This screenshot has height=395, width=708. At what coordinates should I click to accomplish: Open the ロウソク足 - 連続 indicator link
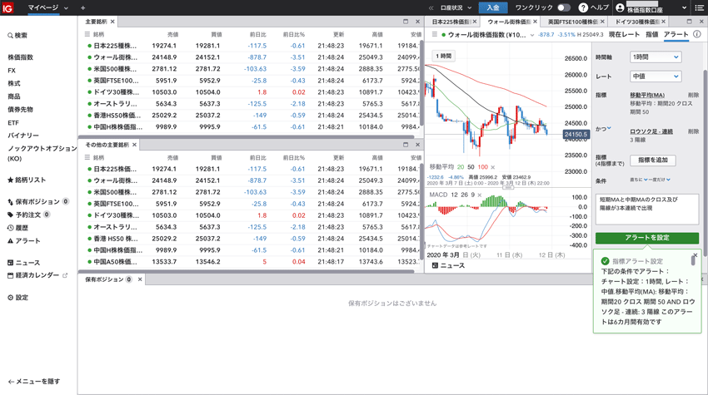[x=651, y=131]
